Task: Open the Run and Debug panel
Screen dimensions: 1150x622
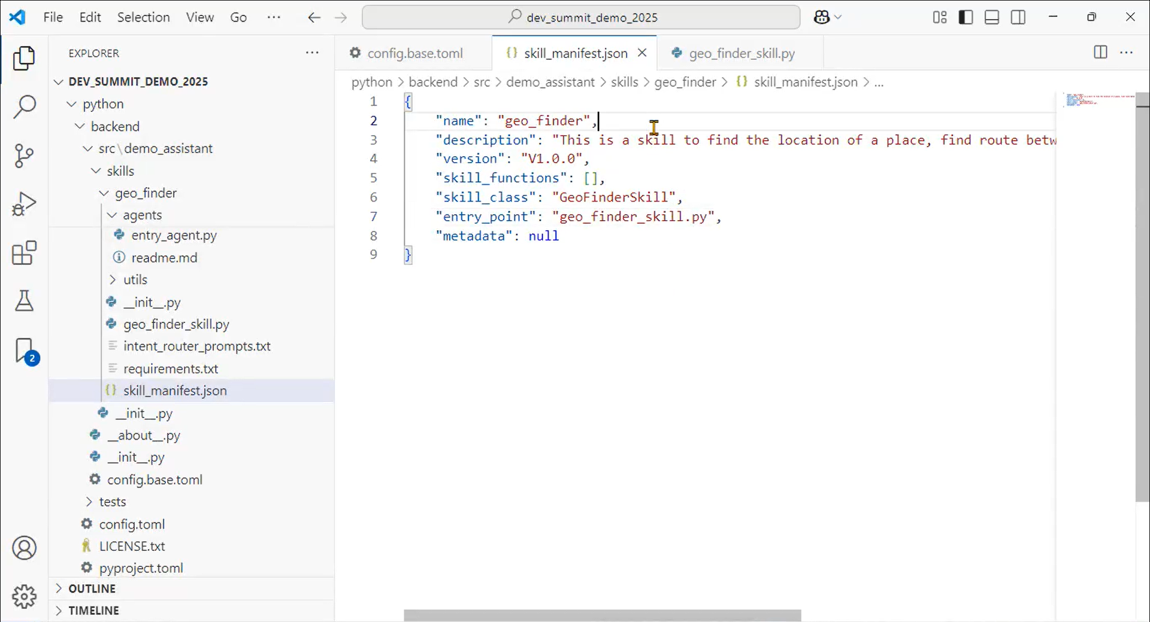Action: (24, 203)
